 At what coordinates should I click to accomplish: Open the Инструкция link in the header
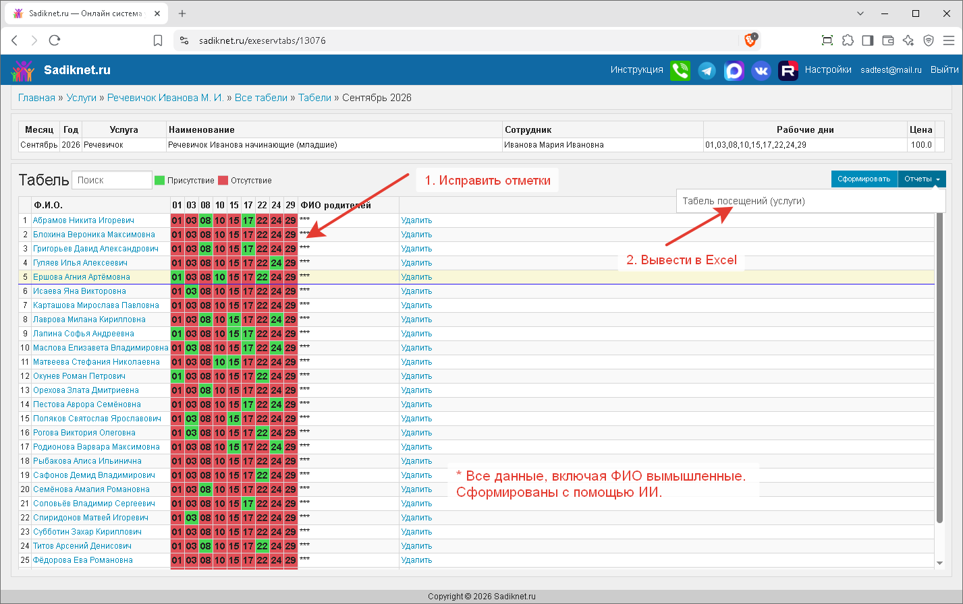(637, 69)
